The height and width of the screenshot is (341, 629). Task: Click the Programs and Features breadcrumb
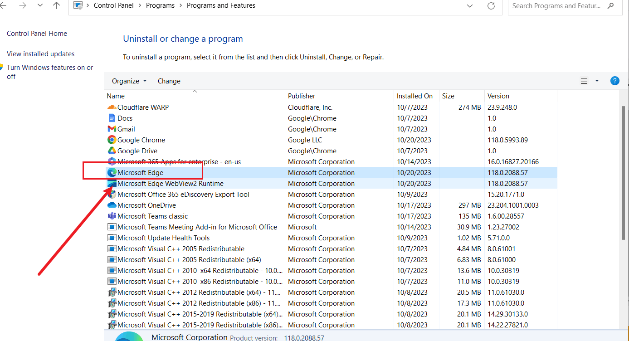coord(221,5)
